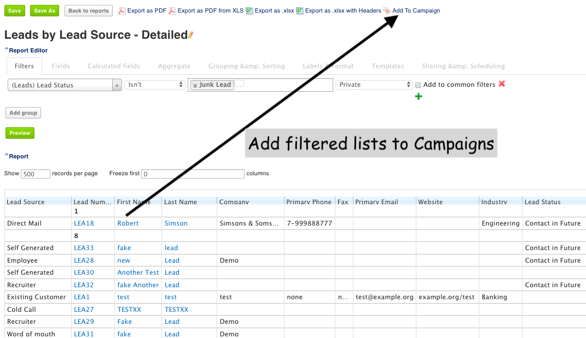Screen dimensions: 586x338
Task: Switch to the Fields tab
Action: (61, 66)
